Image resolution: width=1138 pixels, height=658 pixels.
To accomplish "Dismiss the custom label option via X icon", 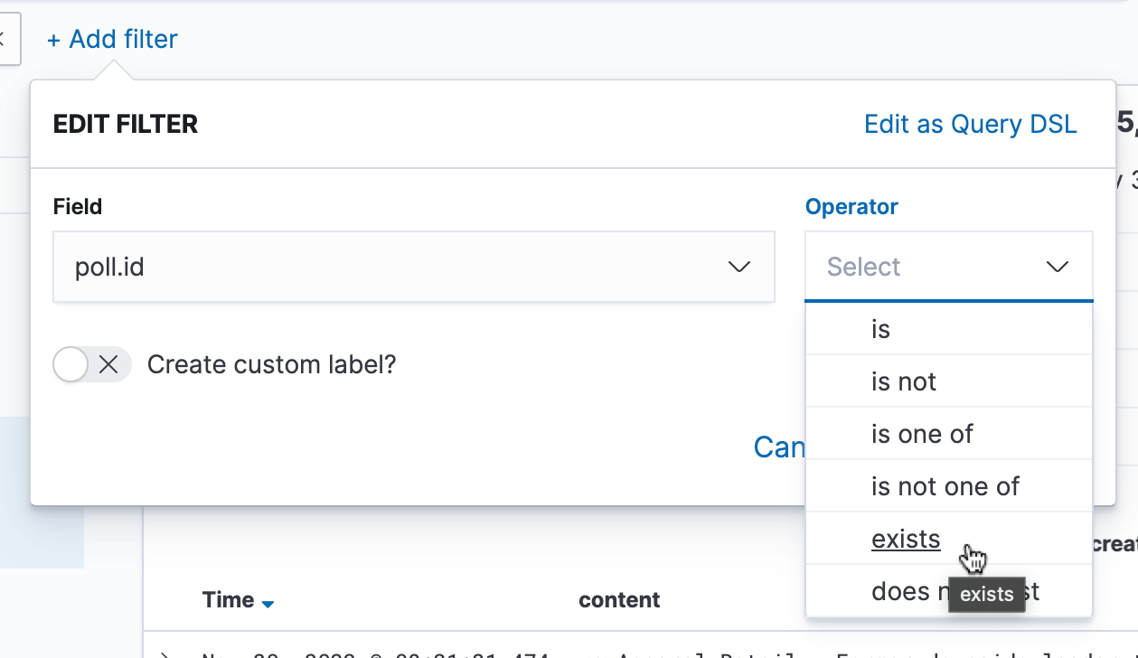I will point(110,364).
